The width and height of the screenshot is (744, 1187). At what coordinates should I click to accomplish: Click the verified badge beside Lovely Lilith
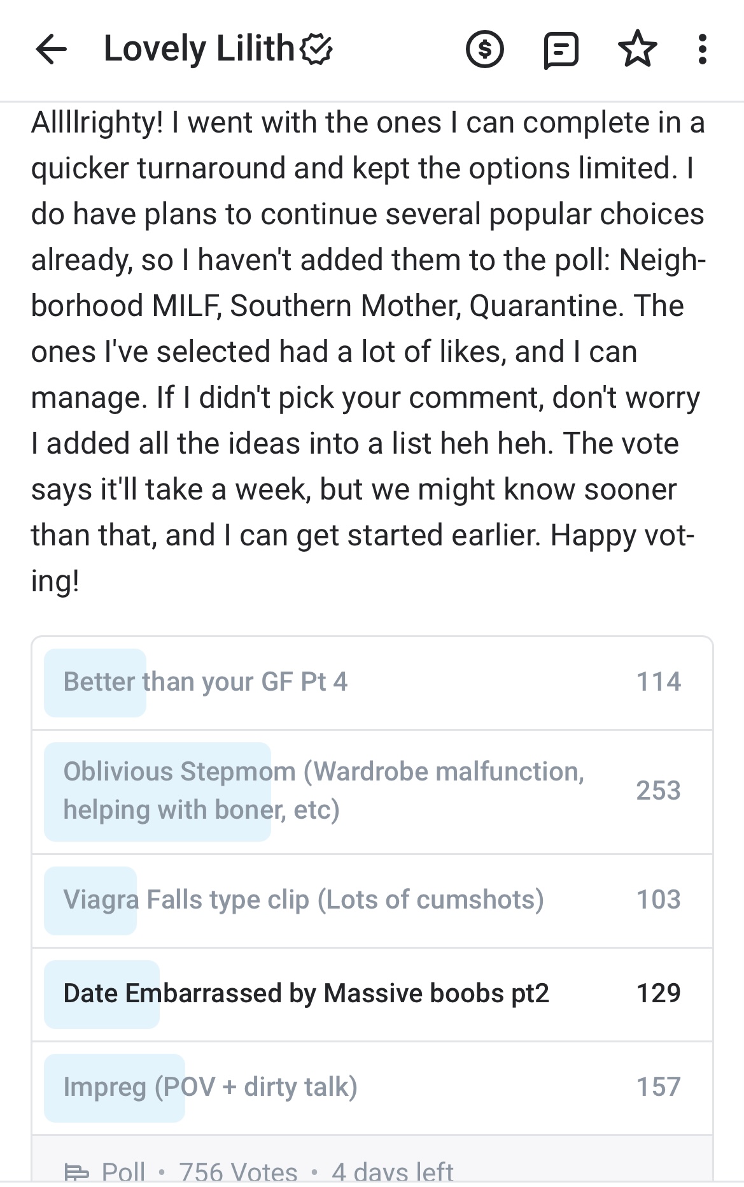point(316,50)
